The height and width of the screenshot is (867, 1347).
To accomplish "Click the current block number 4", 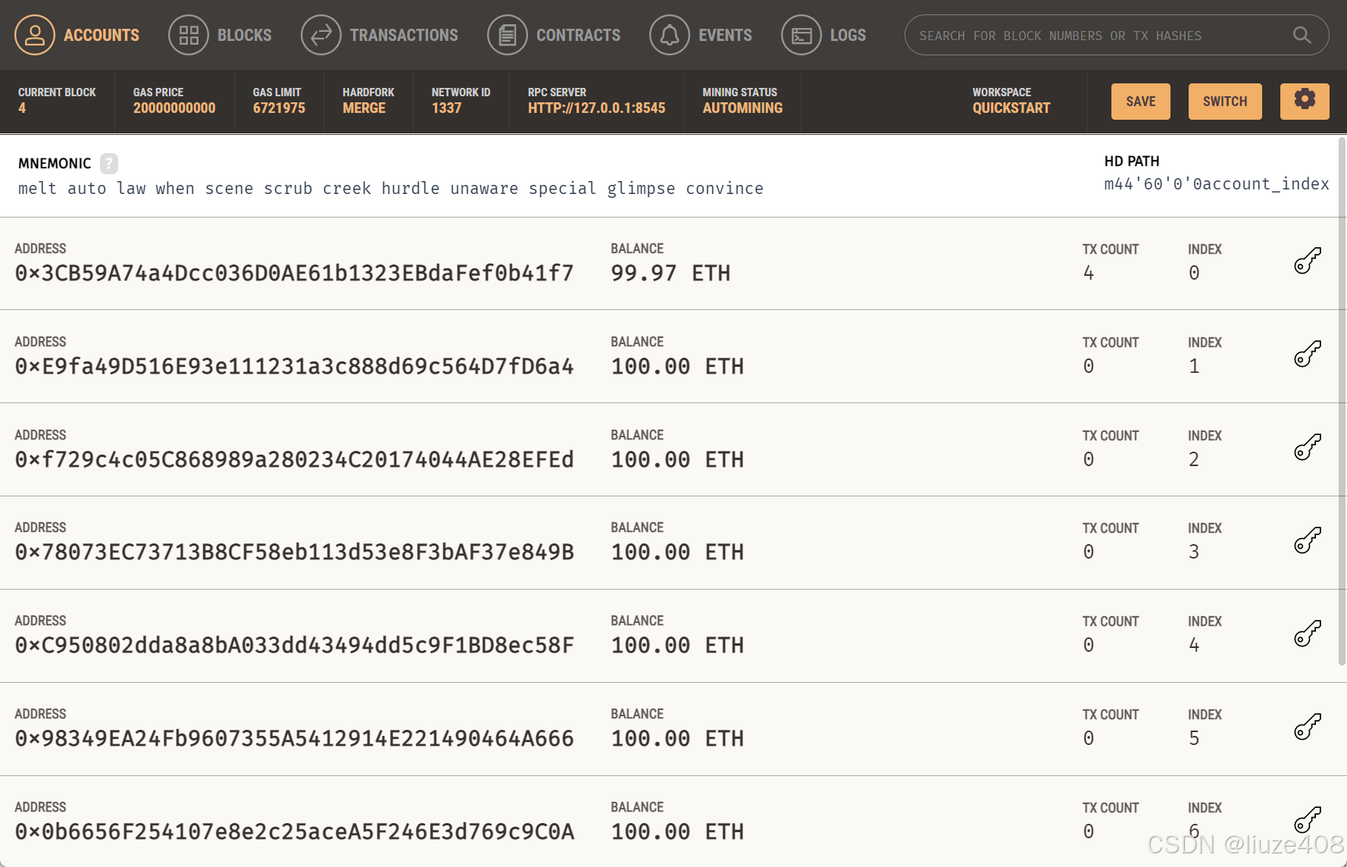I will [x=22, y=108].
